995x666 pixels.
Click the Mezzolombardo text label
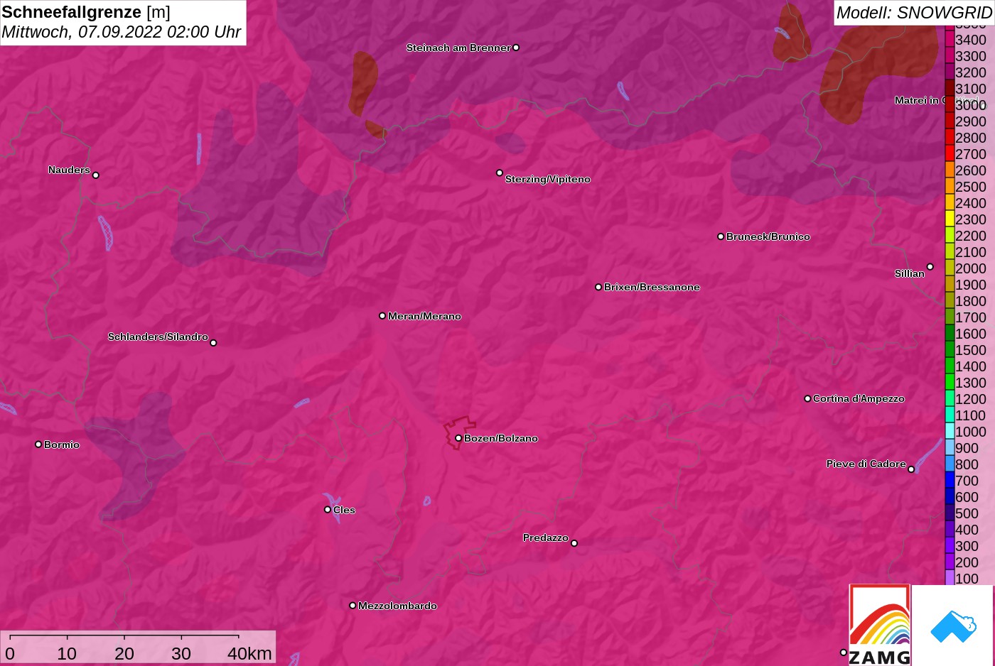click(397, 606)
